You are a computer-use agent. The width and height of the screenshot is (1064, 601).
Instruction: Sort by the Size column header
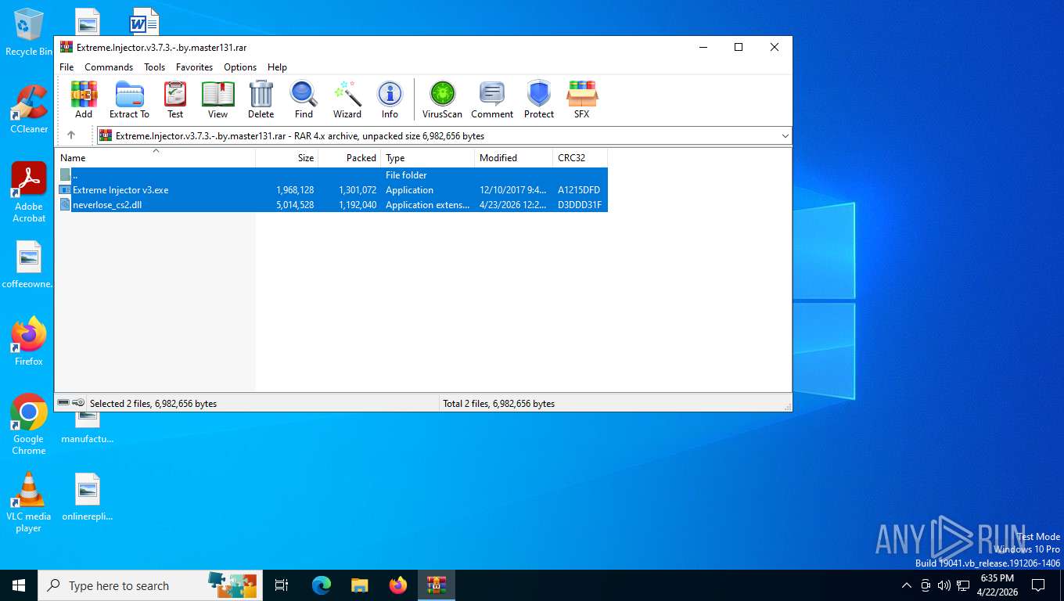coord(287,158)
